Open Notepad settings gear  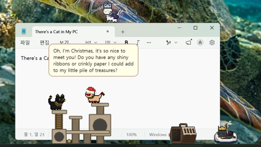[x=212, y=42]
